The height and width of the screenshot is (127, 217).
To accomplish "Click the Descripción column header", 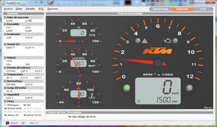I will [140, 112].
